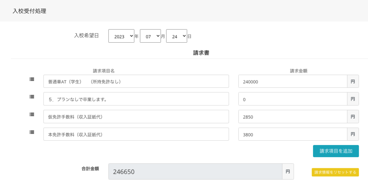Open the year dropdown showing 2023
Image resolution: width=368 pixels, height=183 pixels.
[121, 36]
